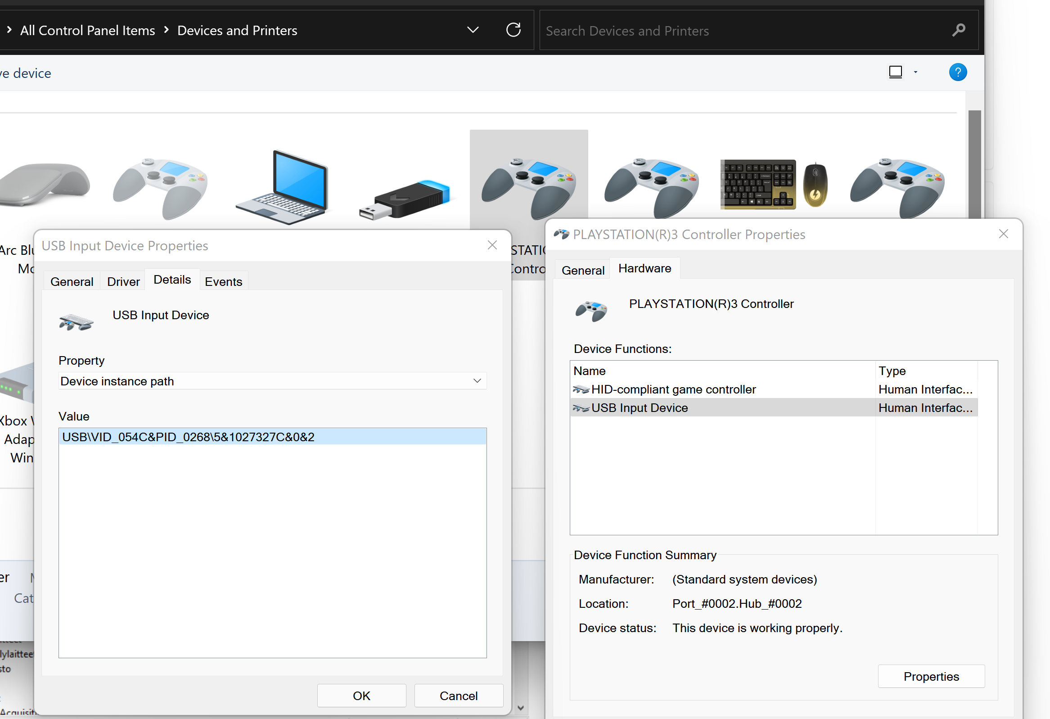Image resolution: width=1050 pixels, height=719 pixels.
Task: Click the controller icon in PLAYSTATION Properties title bar
Action: pos(561,234)
